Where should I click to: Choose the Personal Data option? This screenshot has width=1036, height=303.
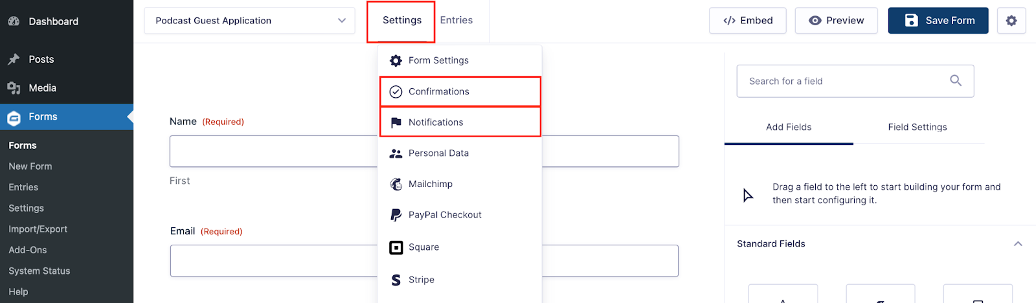tap(459, 153)
